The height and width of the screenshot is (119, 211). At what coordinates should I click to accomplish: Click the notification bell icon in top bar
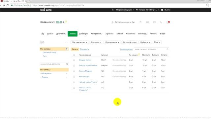click(113, 10)
